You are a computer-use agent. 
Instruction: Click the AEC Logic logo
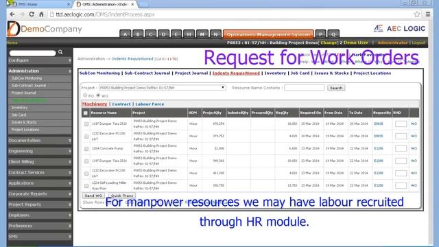point(399,28)
